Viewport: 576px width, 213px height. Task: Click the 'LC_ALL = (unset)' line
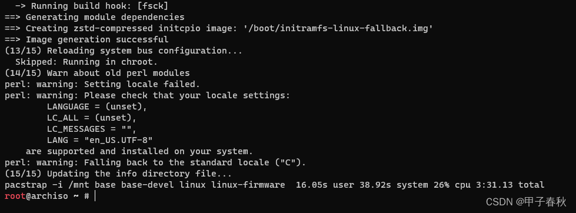click(92, 118)
